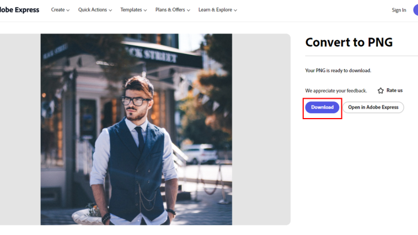Click the Open in Adobe Express button

click(373, 107)
